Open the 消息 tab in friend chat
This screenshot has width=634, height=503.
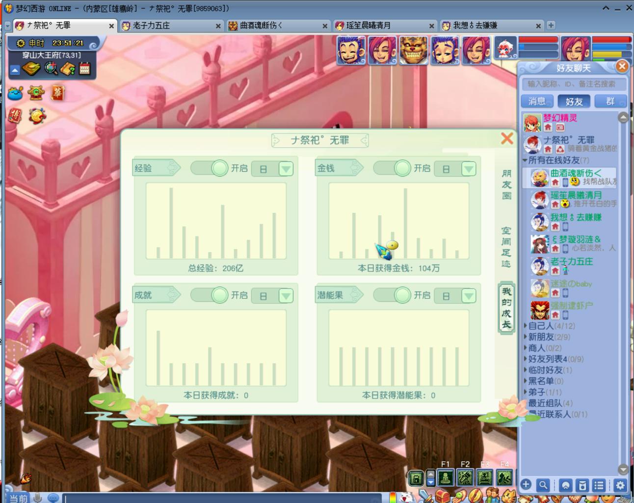[x=537, y=101]
